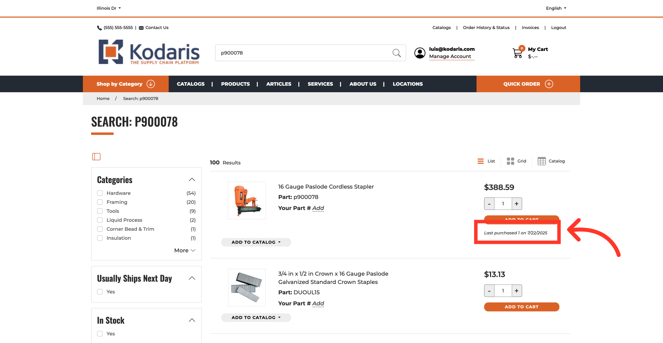
Task: Check Yes under Usually Ships Next Day
Action: coord(100,292)
